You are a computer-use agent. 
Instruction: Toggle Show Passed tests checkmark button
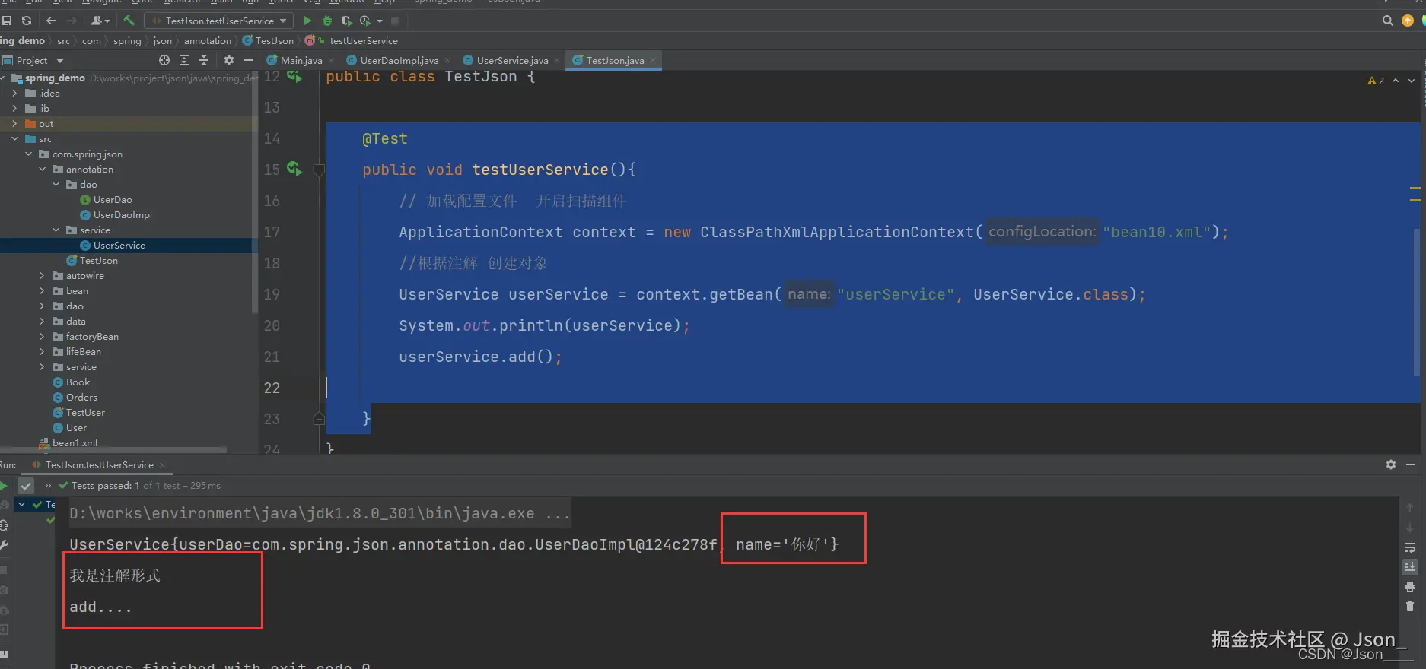click(27, 485)
